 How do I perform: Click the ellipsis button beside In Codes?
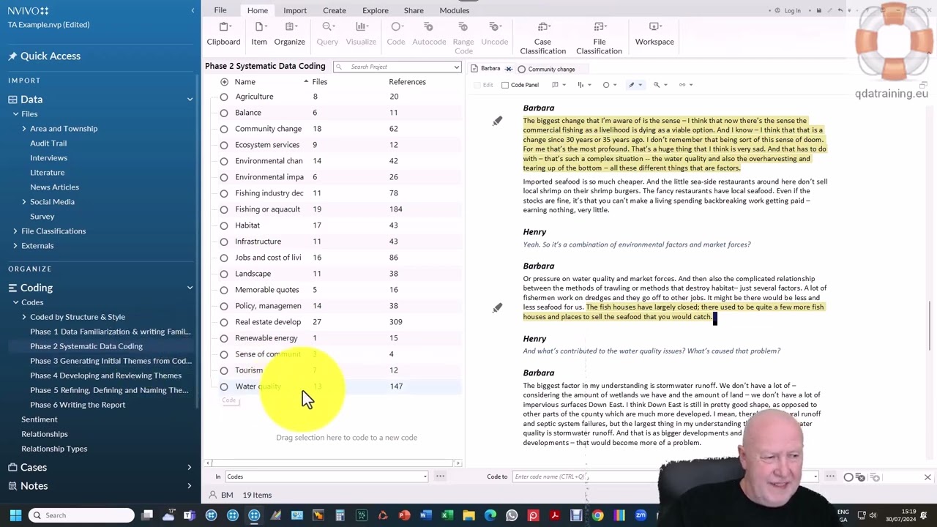point(440,476)
